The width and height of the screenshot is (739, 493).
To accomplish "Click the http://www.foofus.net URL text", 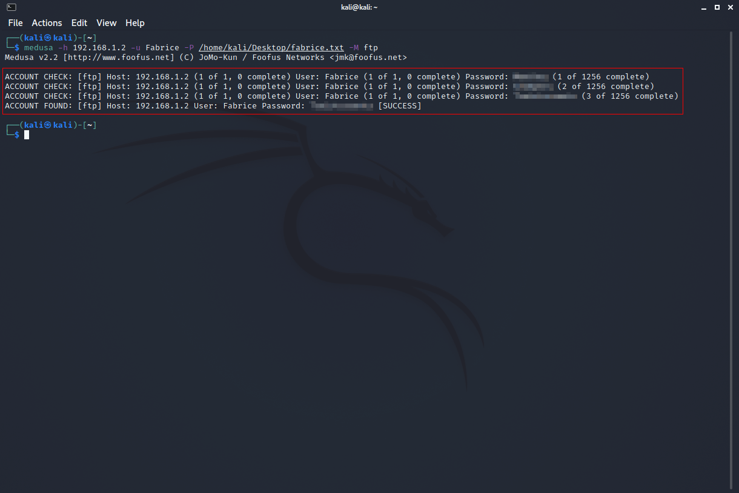I will click(121, 57).
